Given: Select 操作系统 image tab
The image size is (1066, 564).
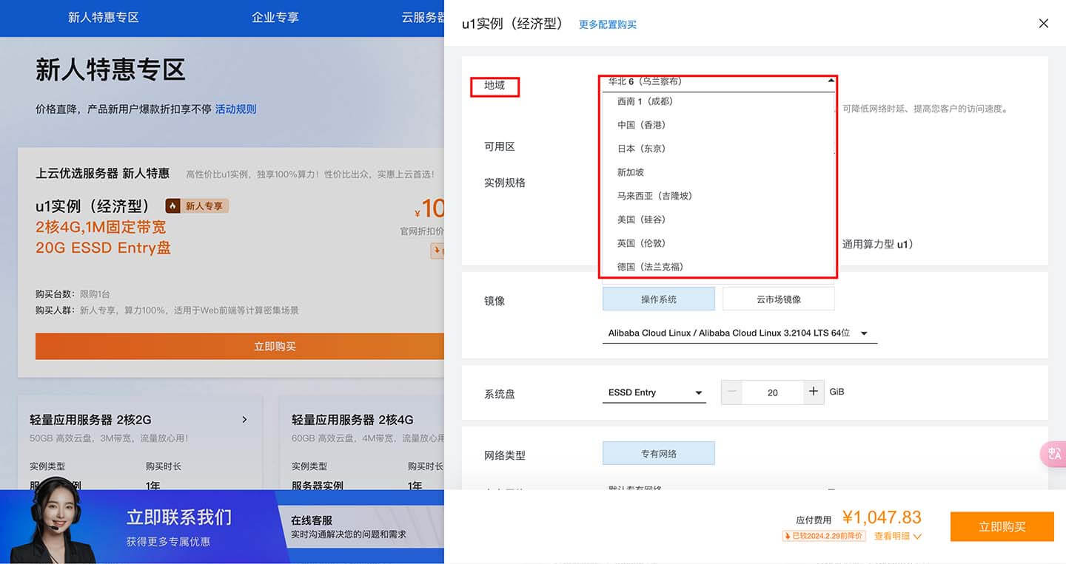Looking at the screenshot, I should (659, 299).
